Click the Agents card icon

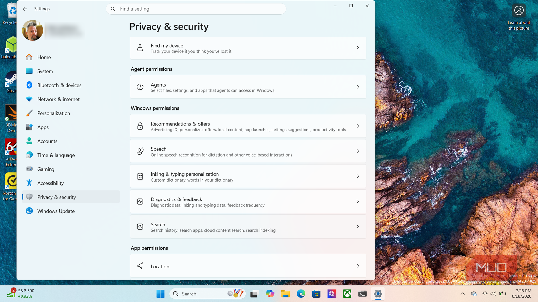[140, 87]
